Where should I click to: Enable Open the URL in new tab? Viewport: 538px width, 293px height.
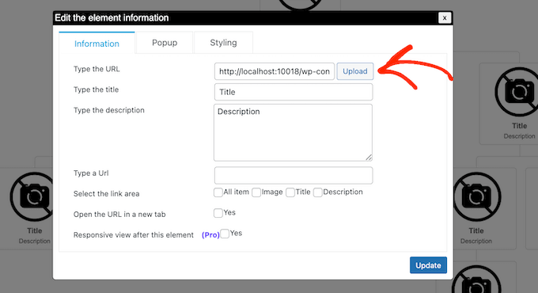click(218, 213)
